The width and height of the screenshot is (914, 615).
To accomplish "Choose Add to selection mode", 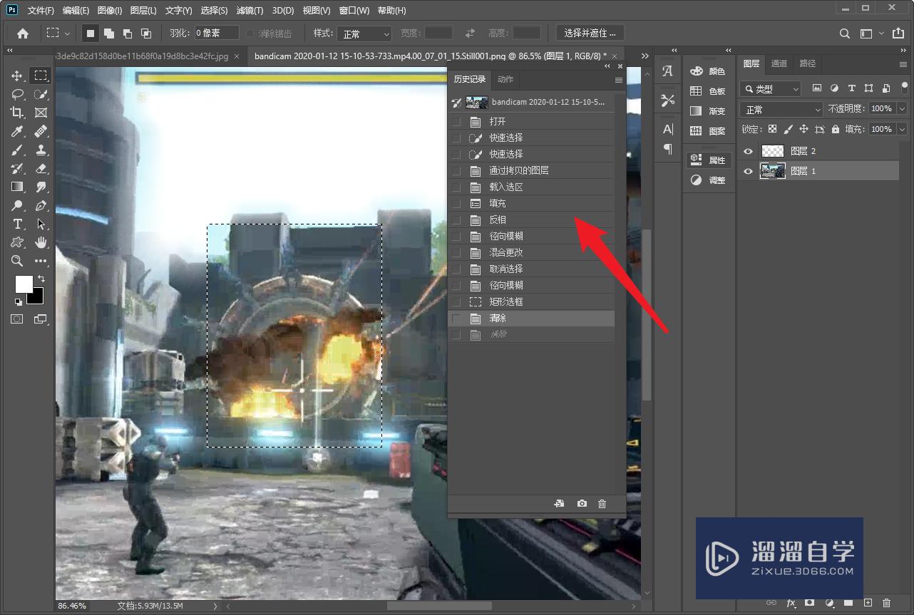I will tap(108, 33).
